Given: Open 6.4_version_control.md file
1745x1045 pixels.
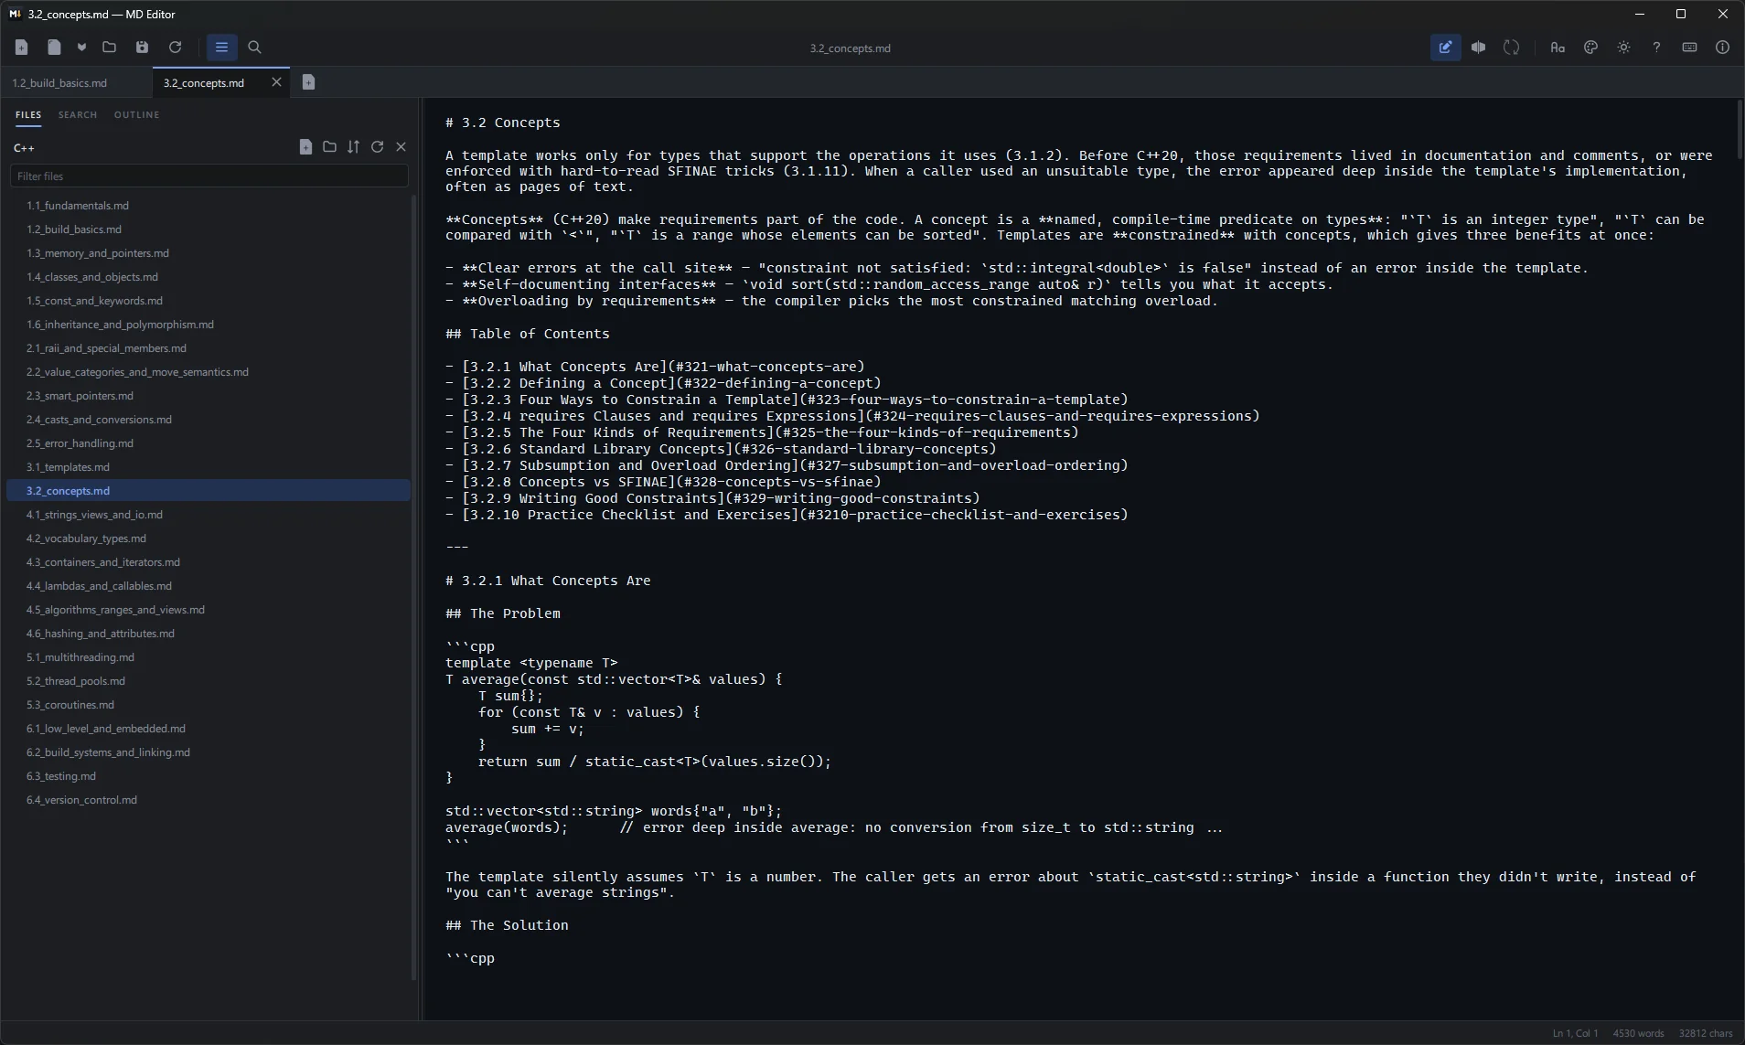Looking at the screenshot, I should click(209, 800).
